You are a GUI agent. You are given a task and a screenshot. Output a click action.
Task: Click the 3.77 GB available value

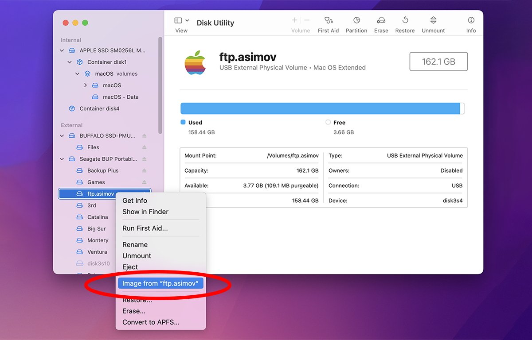tap(281, 185)
